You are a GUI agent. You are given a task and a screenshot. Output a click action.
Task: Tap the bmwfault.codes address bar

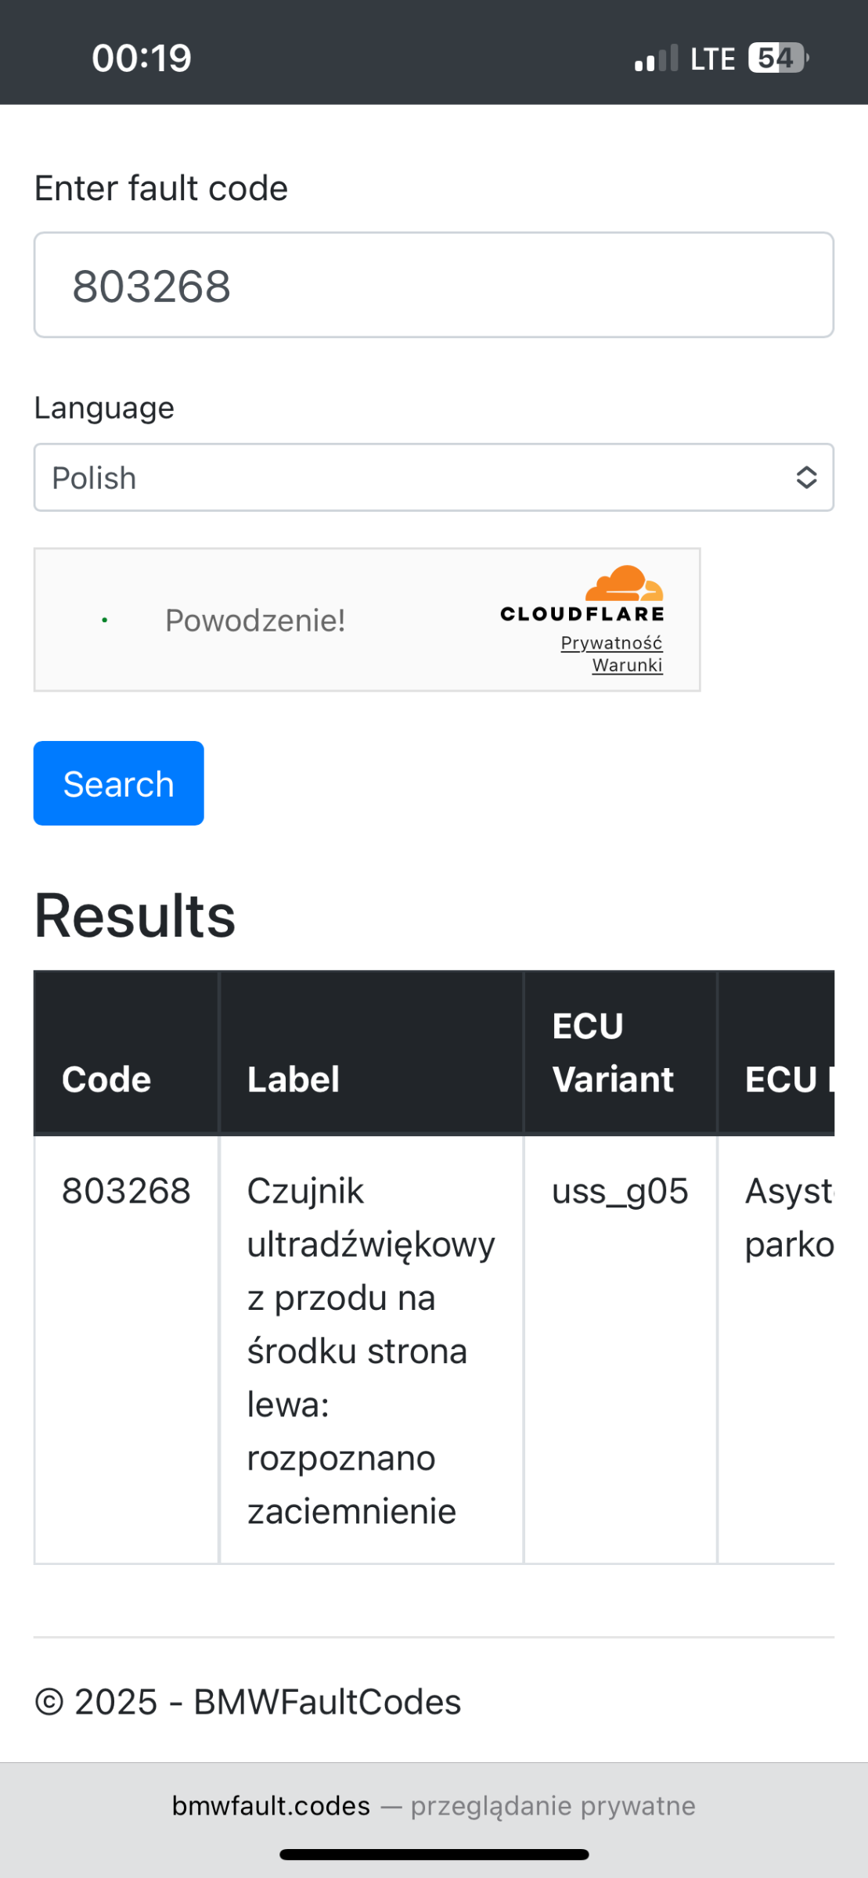pos(434,1805)
